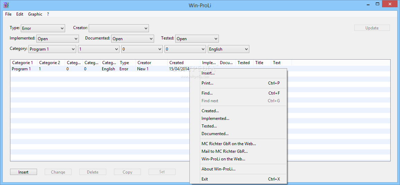
Task: Maximize the Win-ProLi window
Action: pyautogui.click(x=377, y=4)
